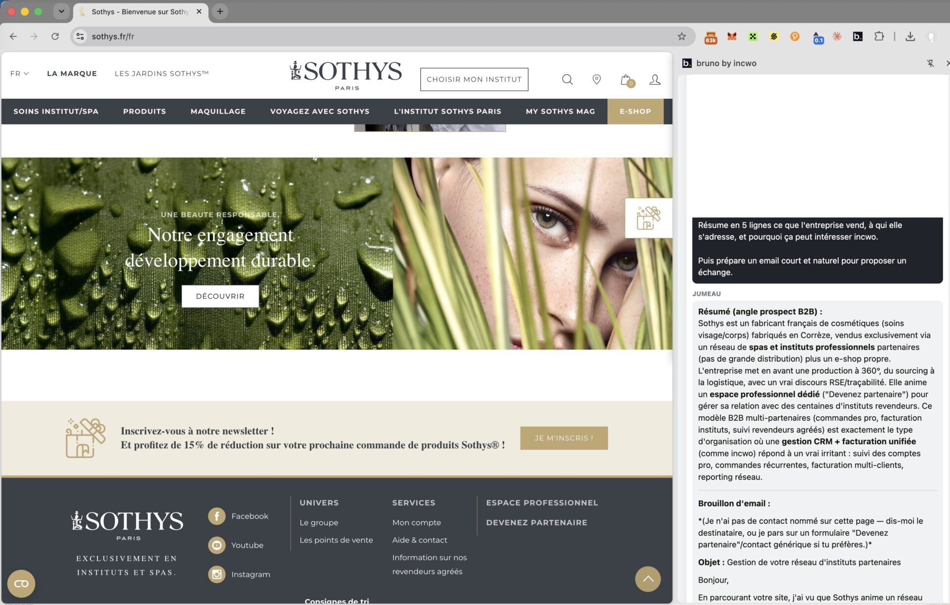Click the Facebook circle icon in footer
The width and height of the screenshot is (950, 605).
pyautogui.click(x=217, y=516)
